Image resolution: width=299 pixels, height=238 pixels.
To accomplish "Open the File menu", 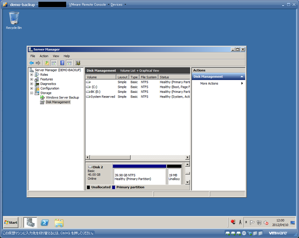I will [33, 56].
